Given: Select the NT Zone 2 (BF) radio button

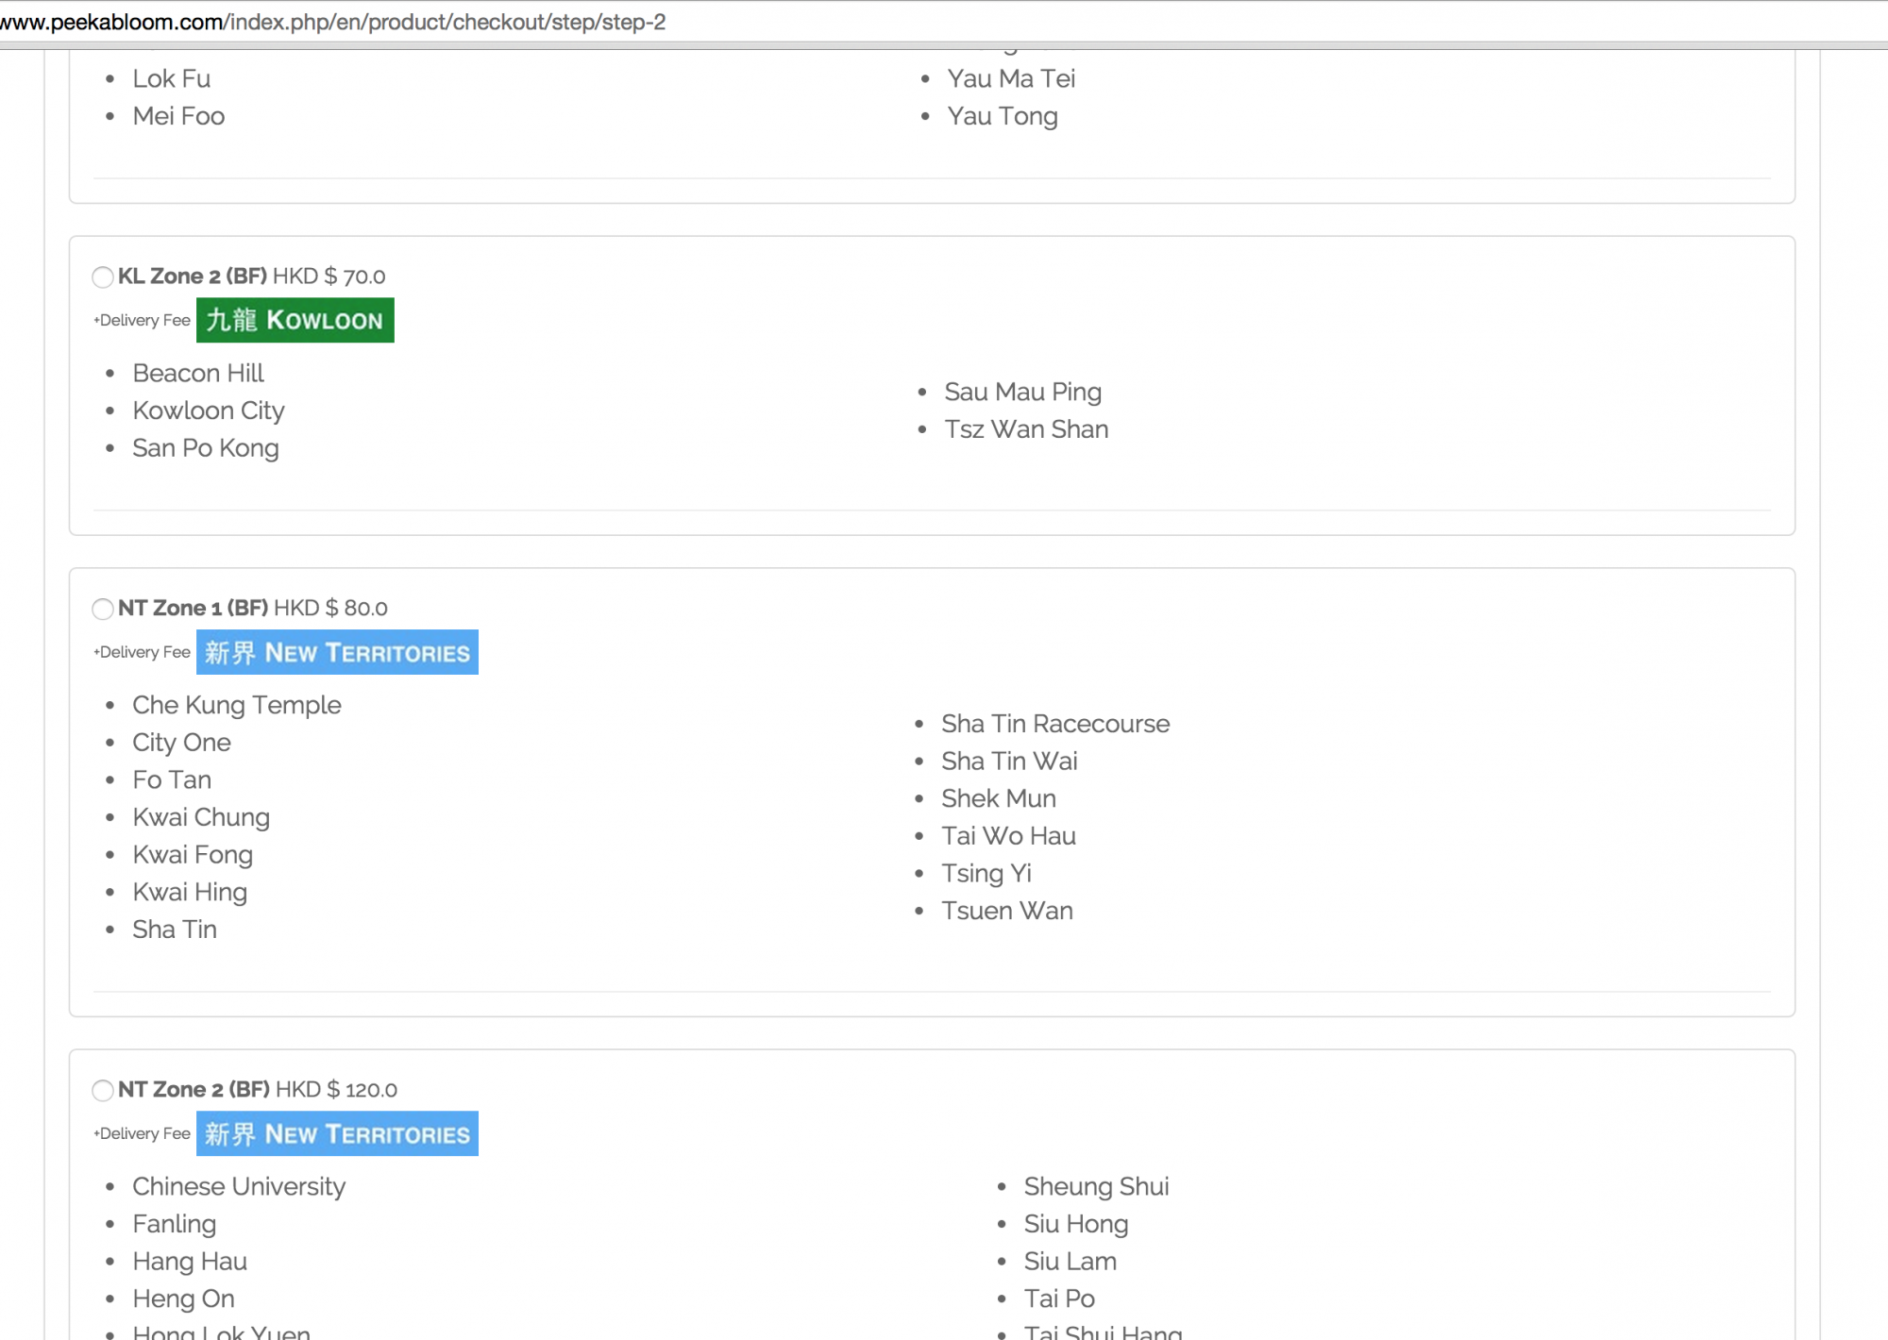Looking at the screenshot, I should pyautogui.click(x=103, y=1090).
